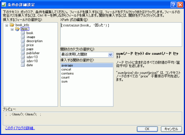Select the description field
Image resolution: width=185 pixels, height=135 pixels.
coord(34,41)
